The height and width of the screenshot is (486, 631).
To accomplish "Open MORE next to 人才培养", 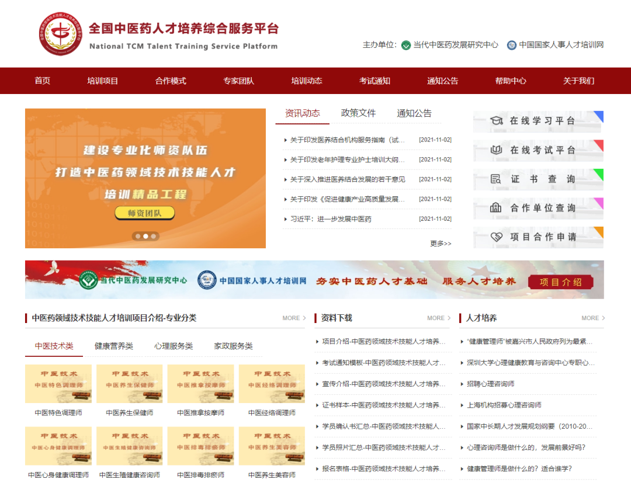I will click(591, 318).
